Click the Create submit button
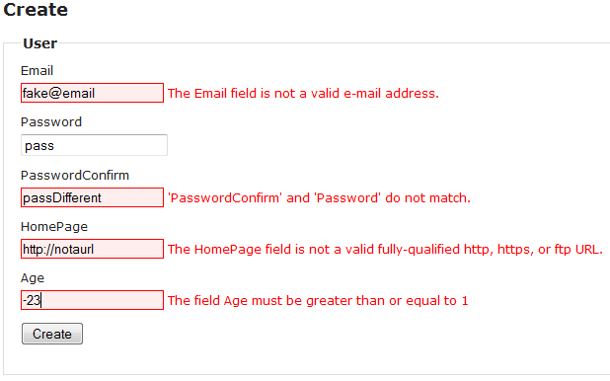This screenshot has width=610, height=381. 52,334
